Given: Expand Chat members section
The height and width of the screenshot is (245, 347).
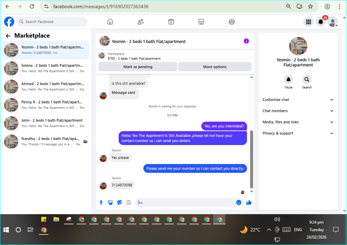Looking at the screenshot, I should coord(298,111).
